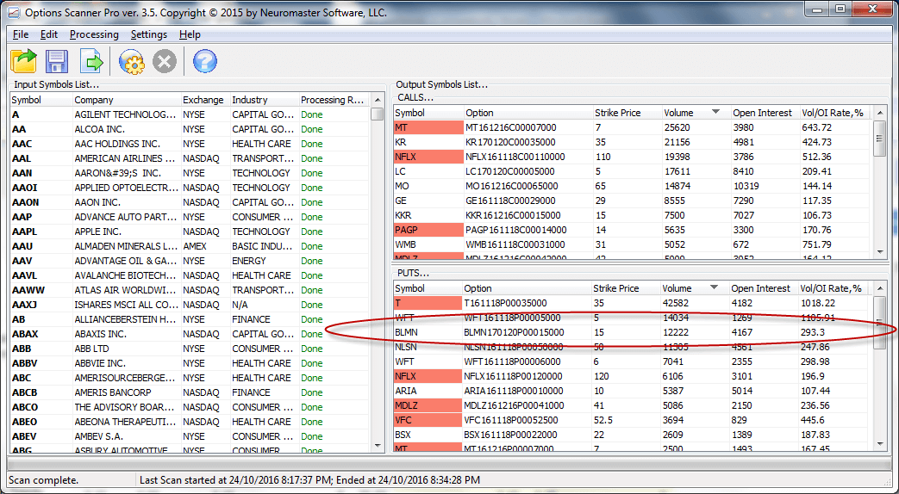Viewport: 899px width, 494px height.
Task: Select the AAPL row in input list
Action: (190, 232)
